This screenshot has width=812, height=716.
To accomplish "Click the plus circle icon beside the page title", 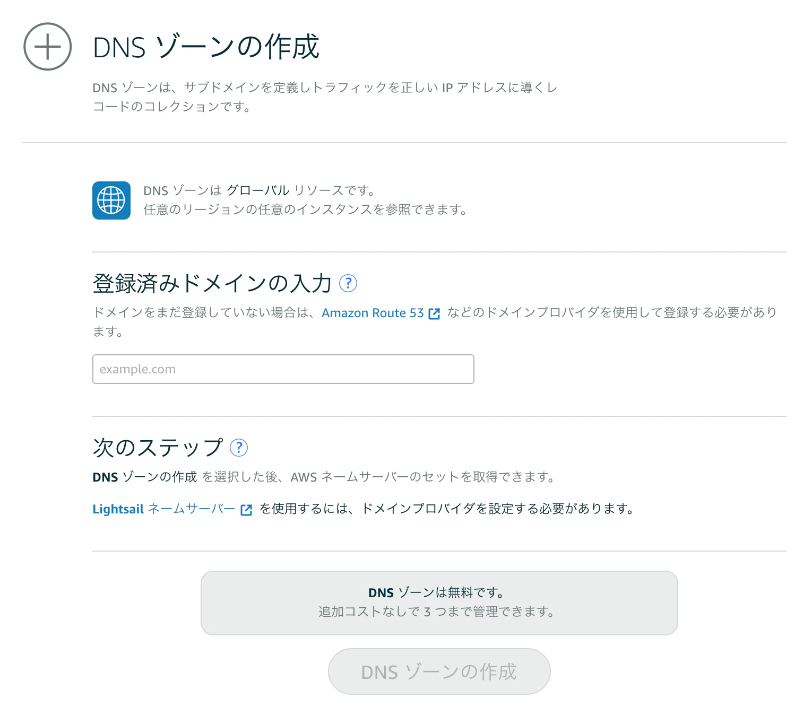I will (48, 47).
